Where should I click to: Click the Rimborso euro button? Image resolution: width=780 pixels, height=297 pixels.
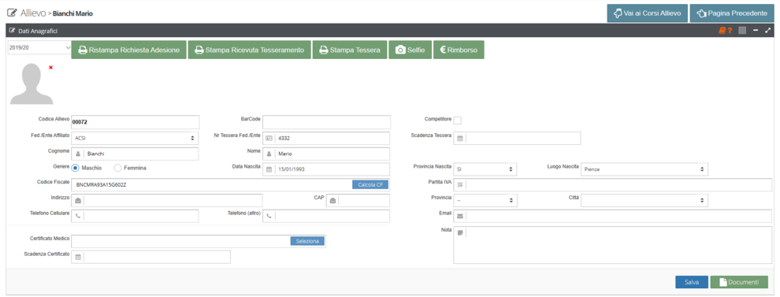click(459, 50)
